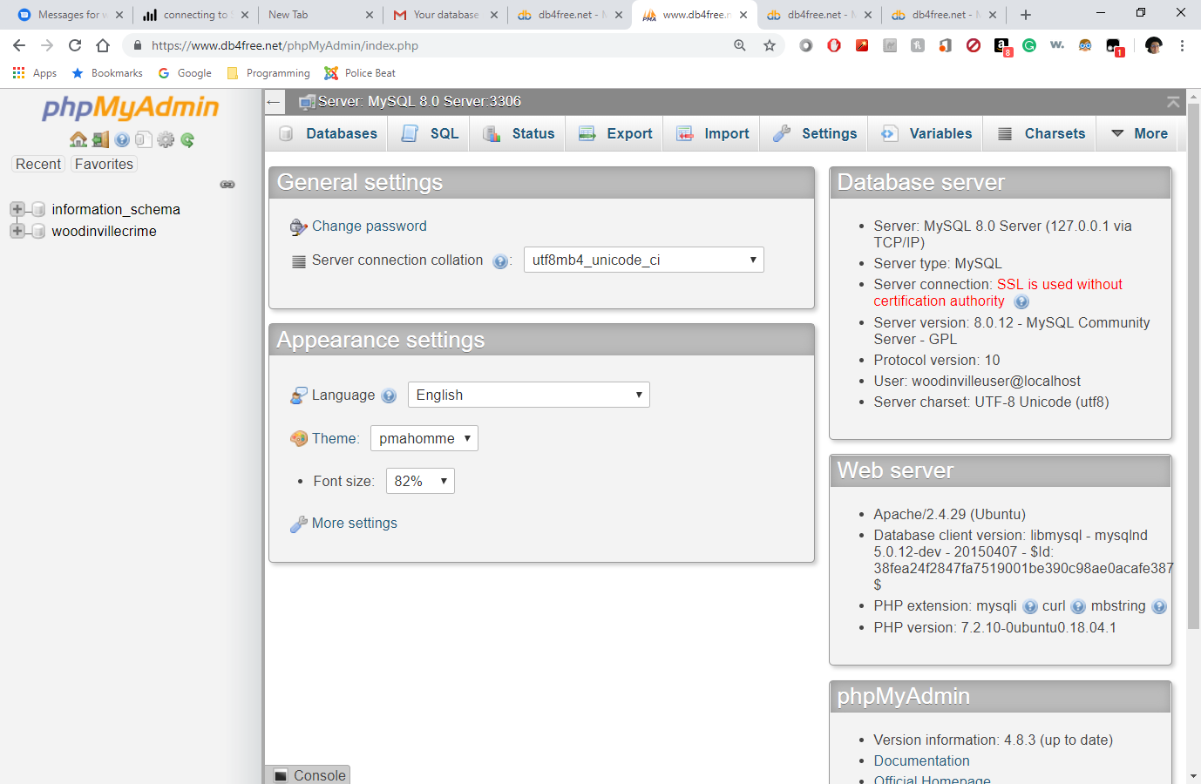Viewport: 1201px width, 784px height.
Task: Open help icon after mysqli extension
Action: point(1030,606)
